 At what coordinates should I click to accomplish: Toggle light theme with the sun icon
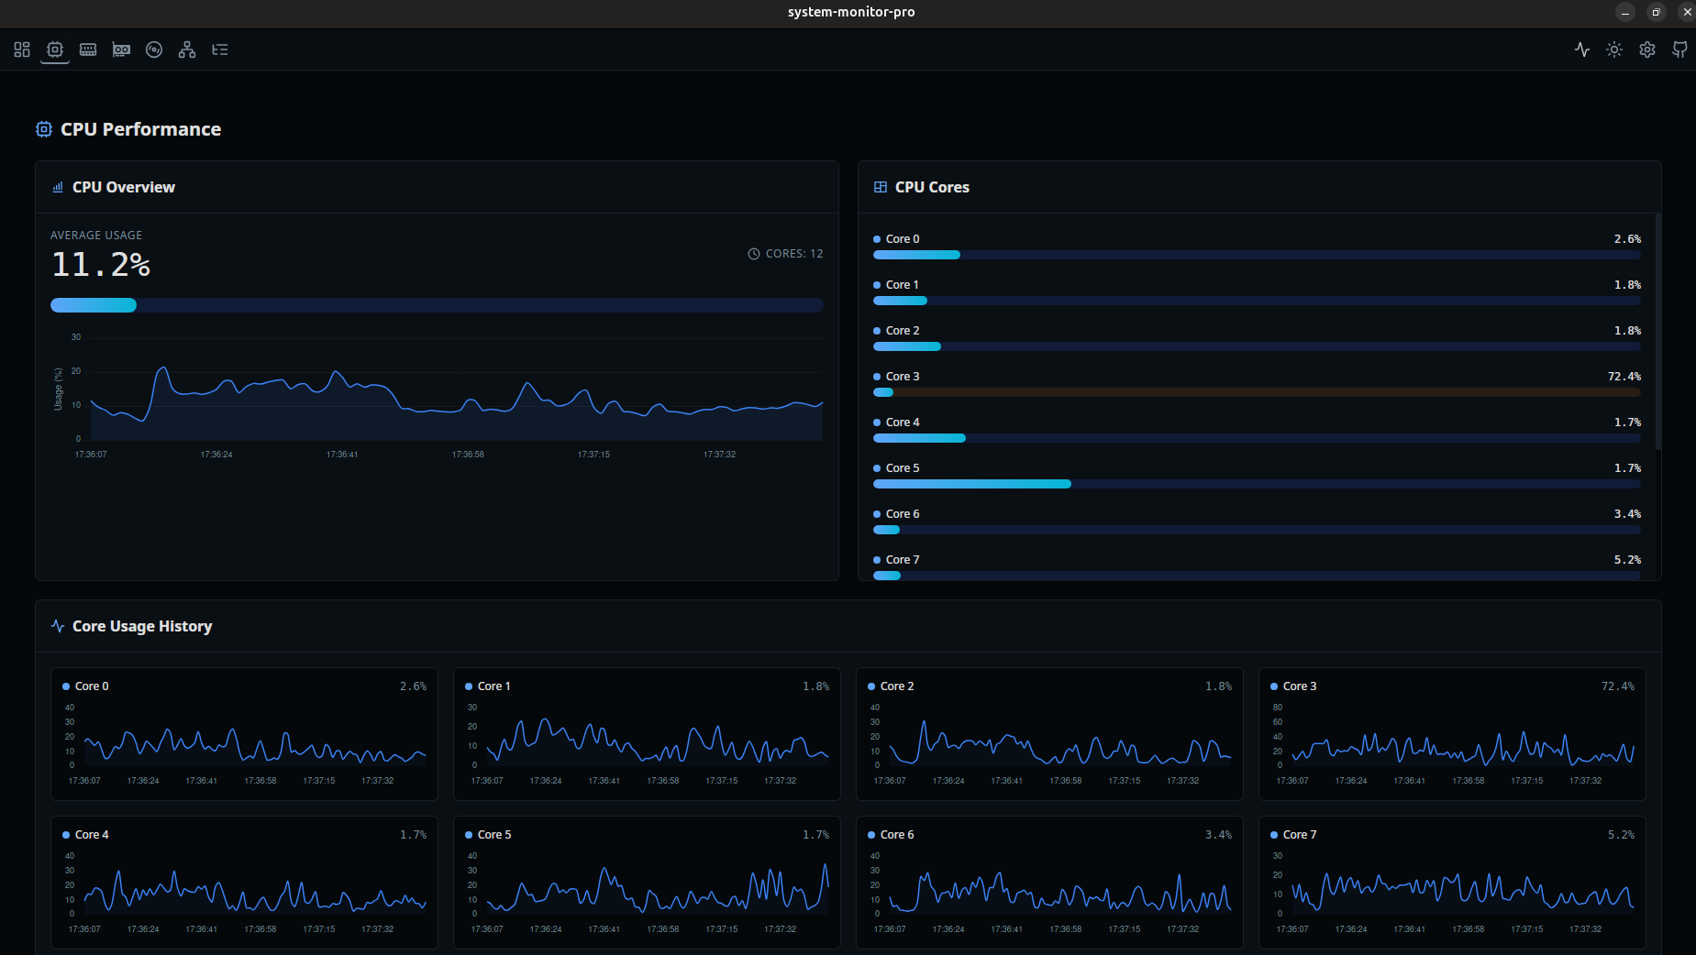[x=1613, y=49]
